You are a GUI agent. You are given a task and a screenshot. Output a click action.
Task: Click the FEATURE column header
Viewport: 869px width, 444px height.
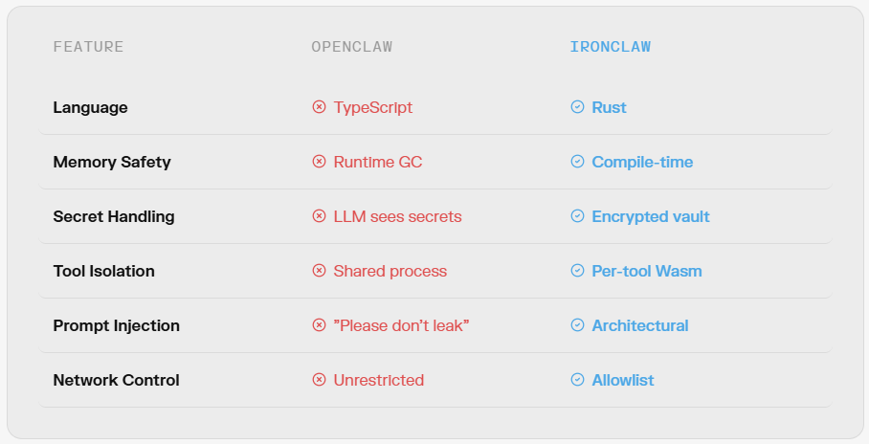pyautogui.click(x=88, y=47)
